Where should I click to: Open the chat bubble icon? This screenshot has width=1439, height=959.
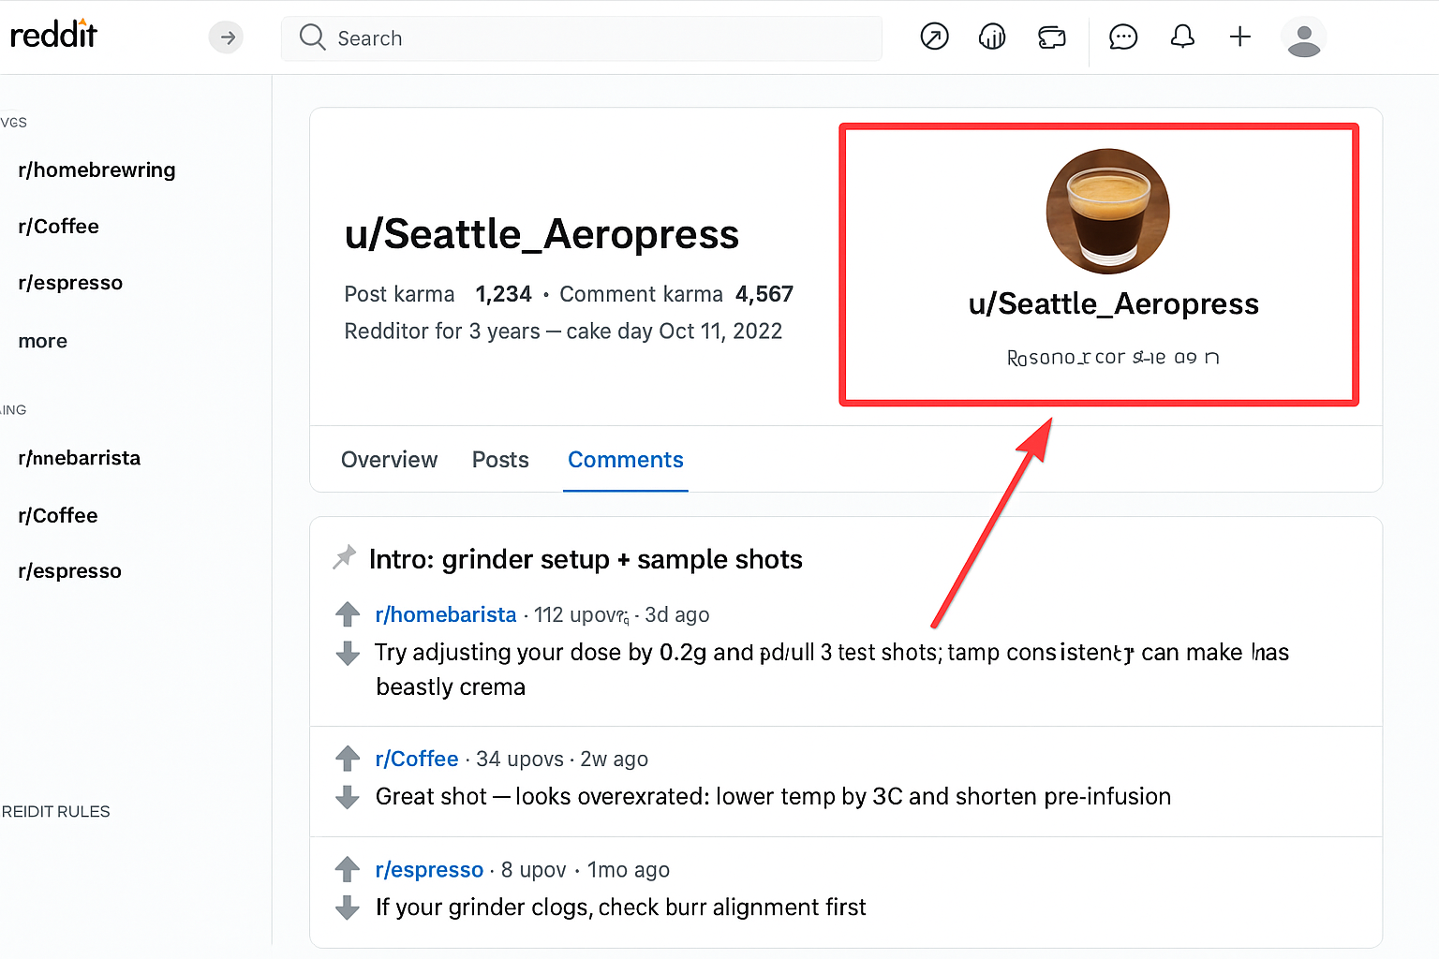pyautogui.click(x=1123, y=37)
